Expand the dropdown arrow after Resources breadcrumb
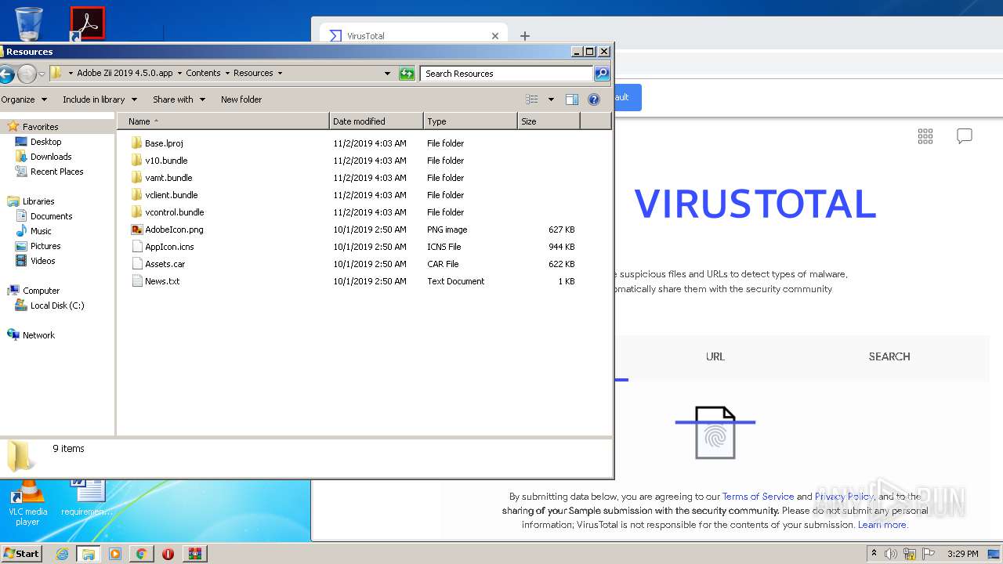The width and height of the screenshot is (1003, 564). [x=280, y=73]
